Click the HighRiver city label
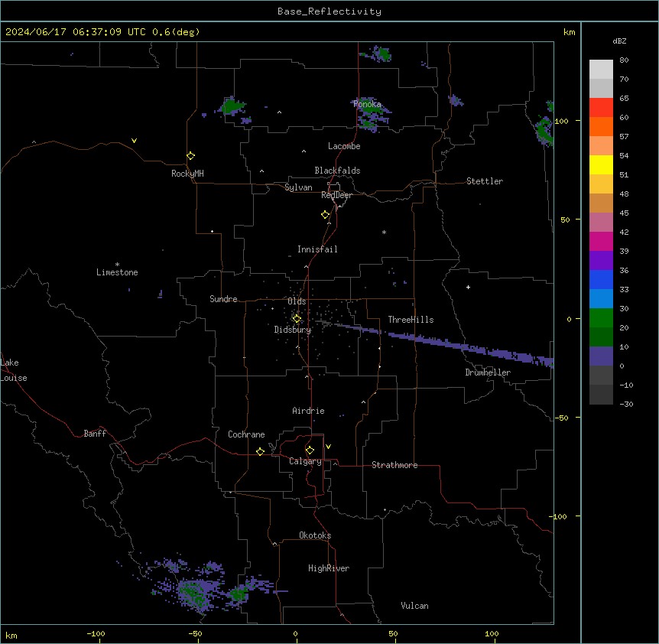The image size is (659, 644). (329, 568)
